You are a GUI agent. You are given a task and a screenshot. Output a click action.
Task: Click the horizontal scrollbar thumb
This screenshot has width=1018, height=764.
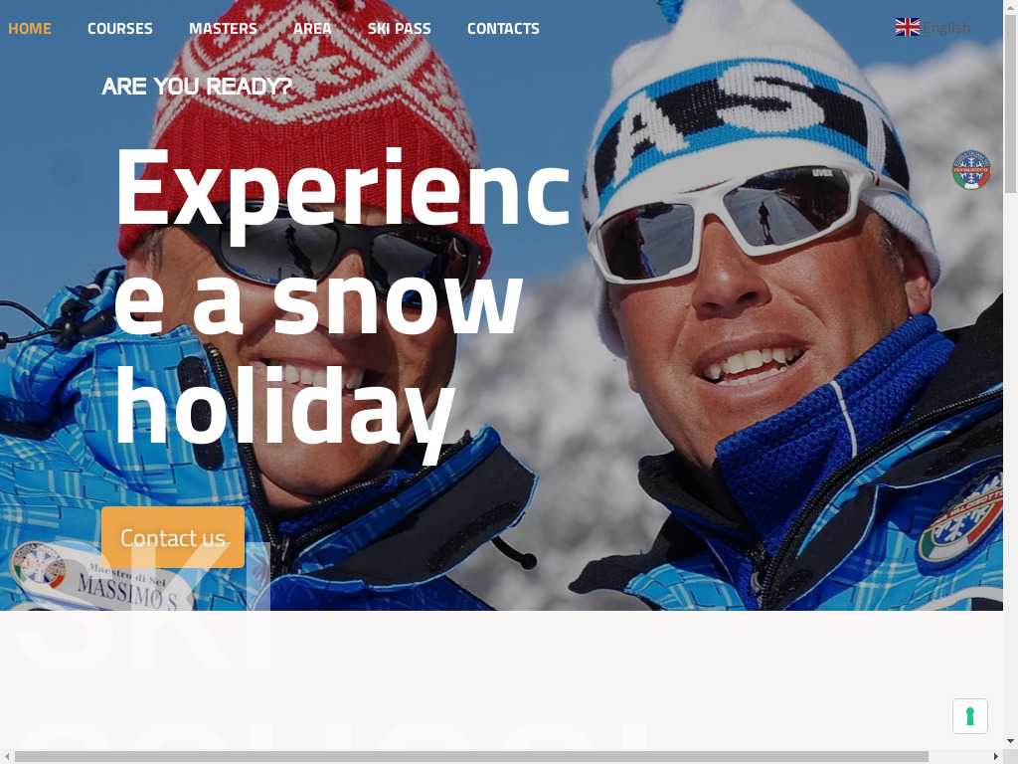click(471, 757)
